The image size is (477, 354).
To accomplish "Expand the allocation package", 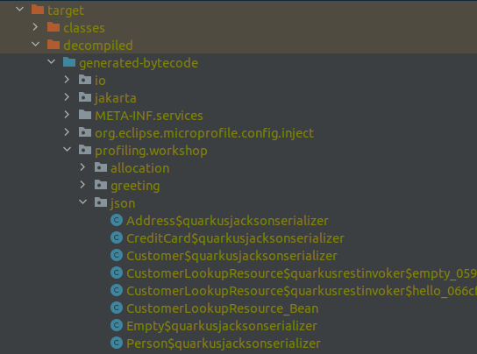I will click(x=82, y=167).
